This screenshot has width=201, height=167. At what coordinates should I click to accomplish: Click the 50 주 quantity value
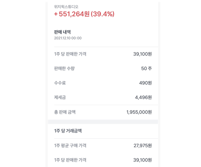[146, 68]
